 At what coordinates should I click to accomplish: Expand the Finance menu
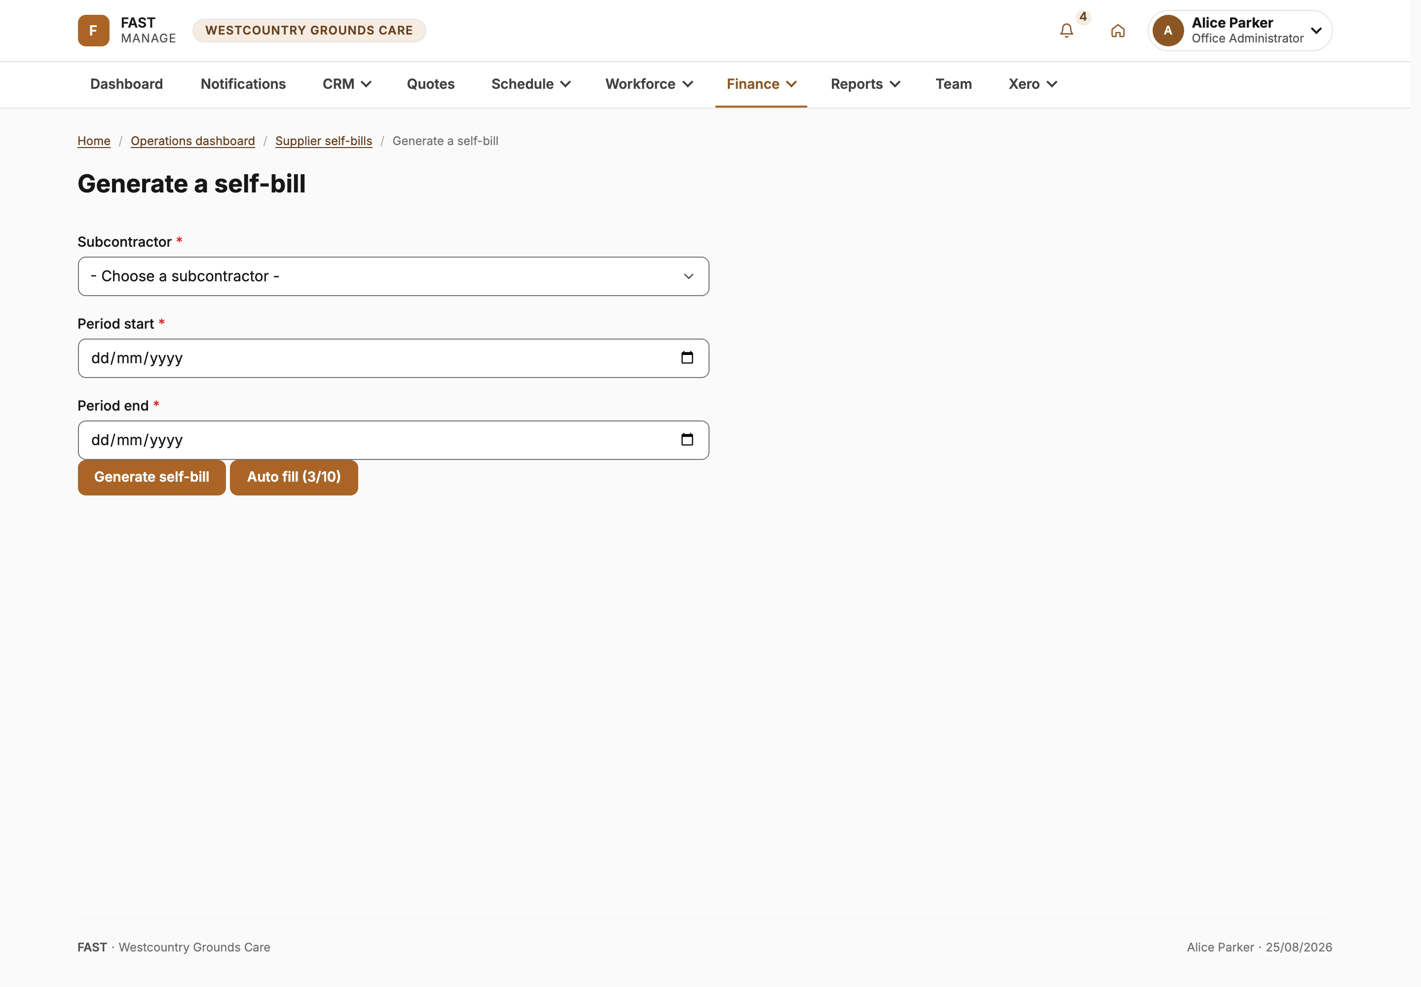pyautogui.click(x=761, y=84)
